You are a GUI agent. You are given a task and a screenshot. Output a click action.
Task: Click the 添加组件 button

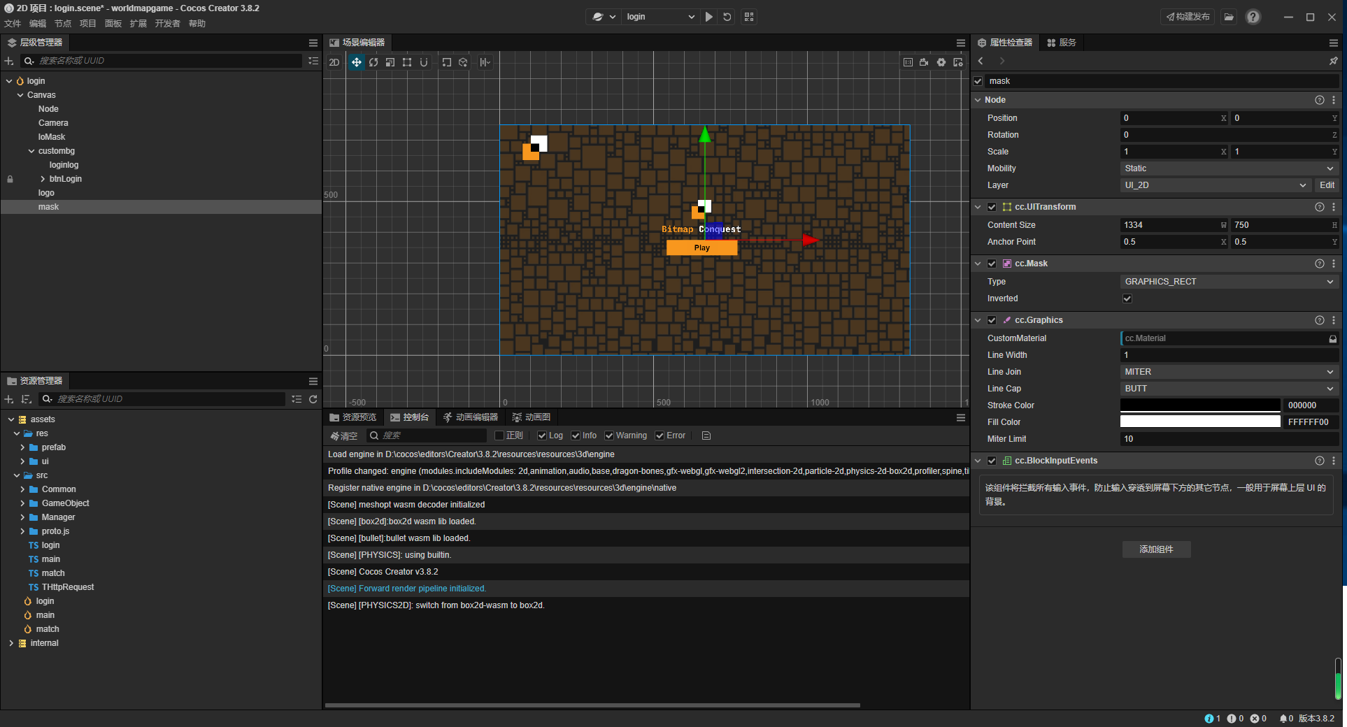tap(1156, 549)
